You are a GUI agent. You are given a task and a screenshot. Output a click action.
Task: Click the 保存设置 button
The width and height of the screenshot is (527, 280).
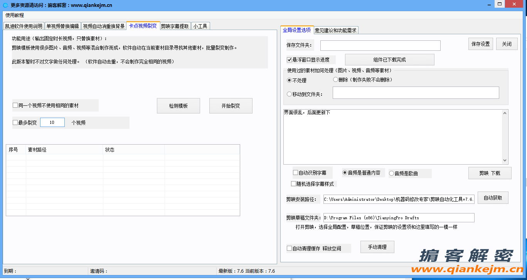(x=481, y=44)
